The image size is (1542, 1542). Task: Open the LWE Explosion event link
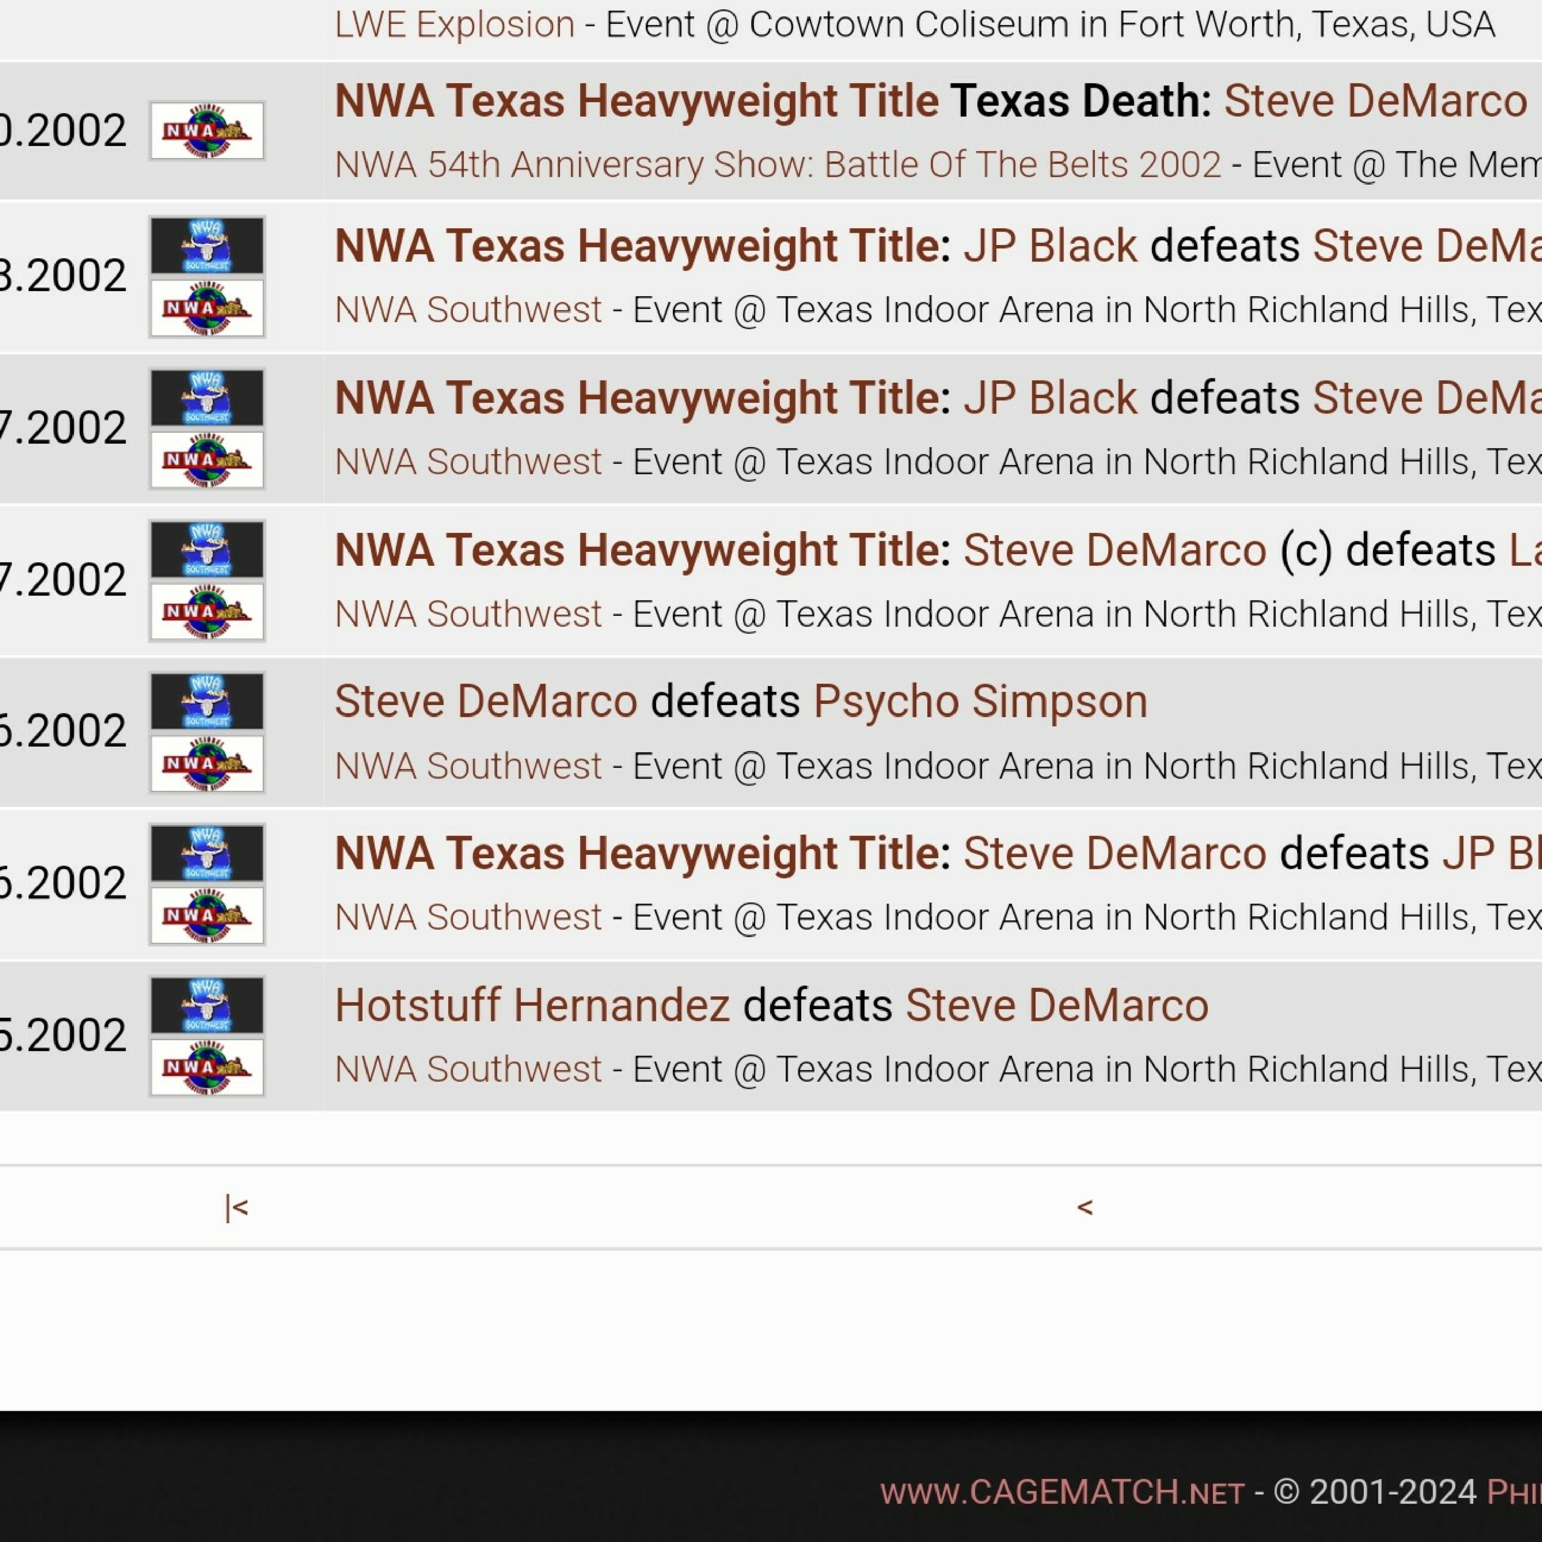(x=454, y=25)
